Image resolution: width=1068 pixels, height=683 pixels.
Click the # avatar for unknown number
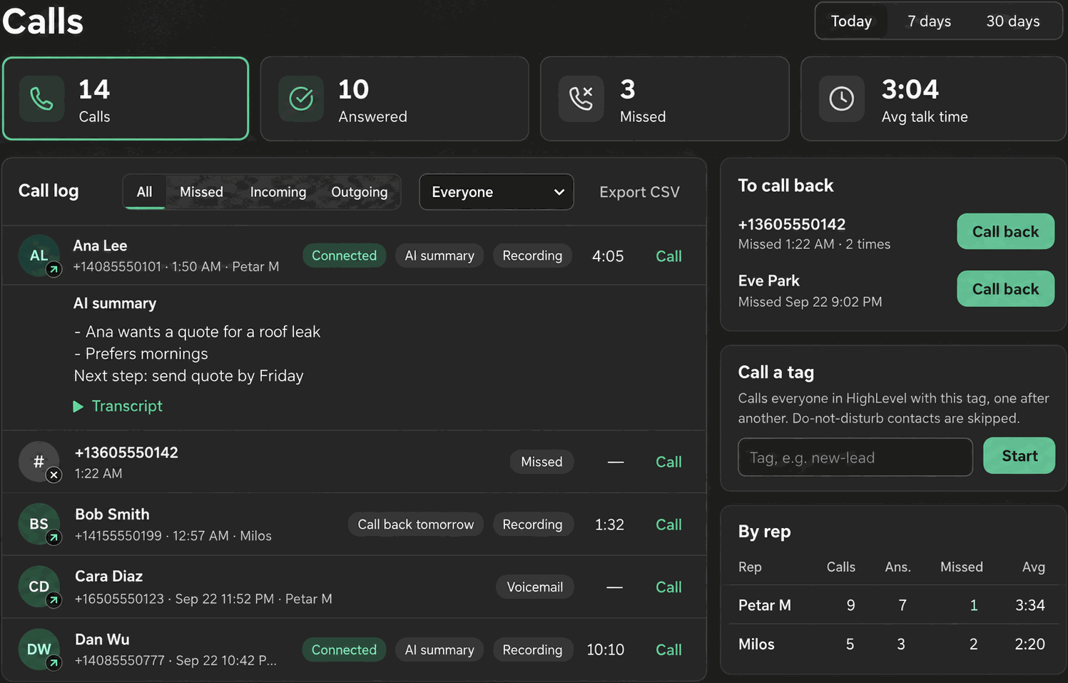click(x=39, y=462)
